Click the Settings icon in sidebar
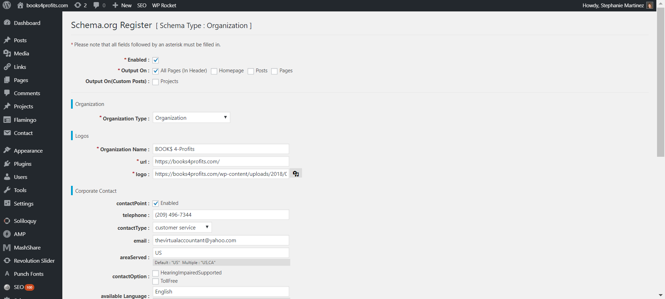This screenshot has width=665, height=299. tap(7, 203)
